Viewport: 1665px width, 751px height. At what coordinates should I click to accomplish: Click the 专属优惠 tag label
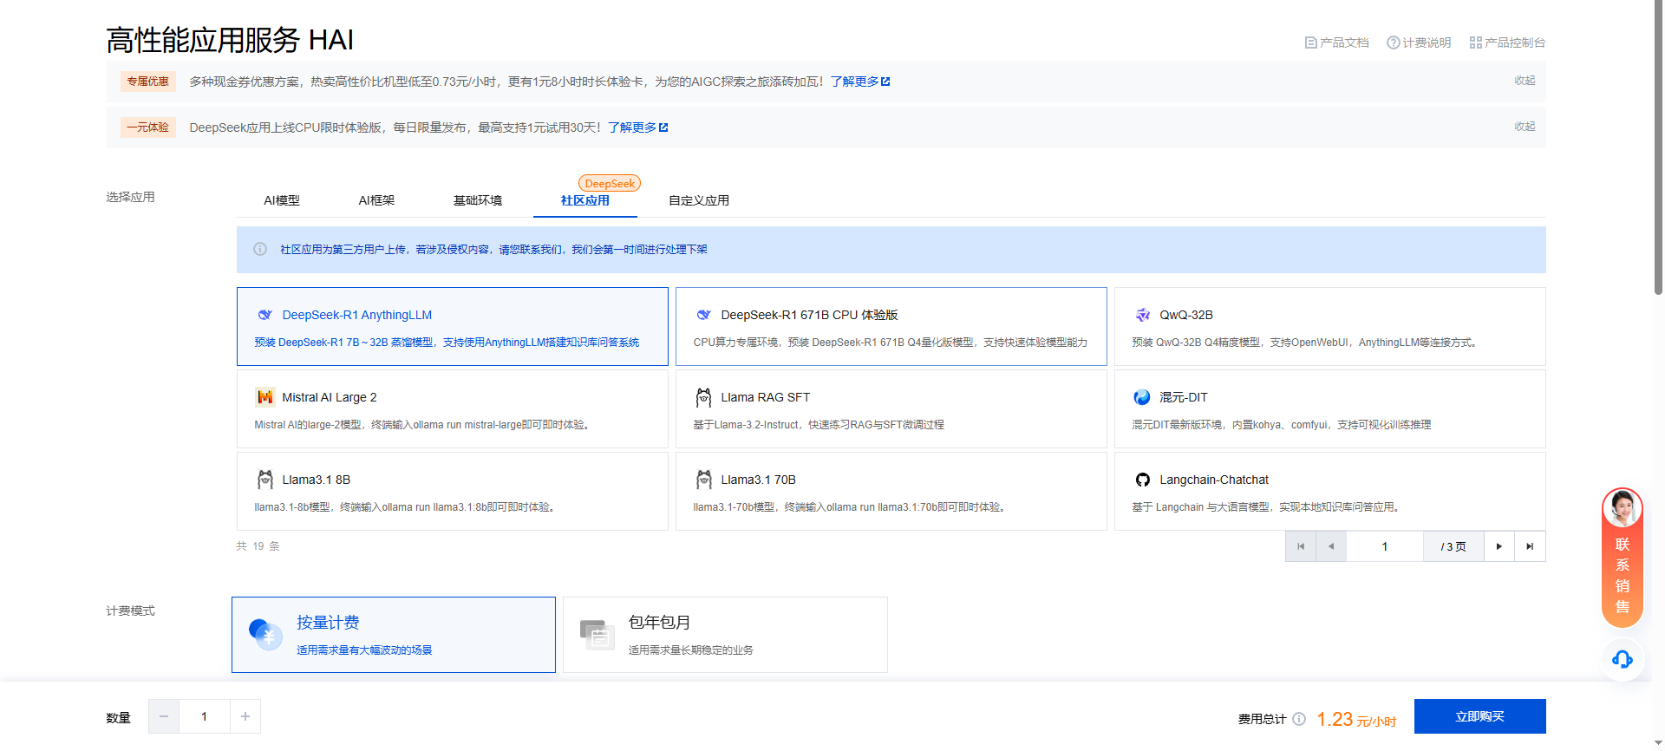[x=148, y=82]
